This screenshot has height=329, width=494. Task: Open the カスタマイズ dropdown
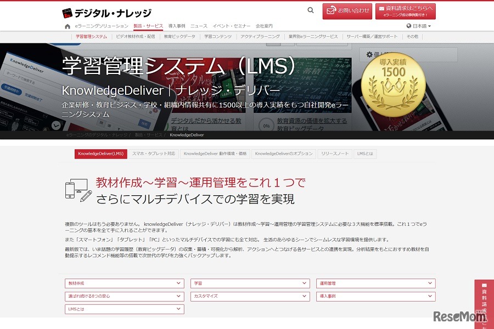click(x=250, y=296)
